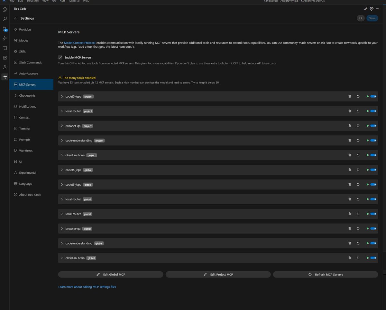Viewport: 386px width, 310px height.
Task: Open the Selection menu in menu bar
Action: [x=32, y=1]
